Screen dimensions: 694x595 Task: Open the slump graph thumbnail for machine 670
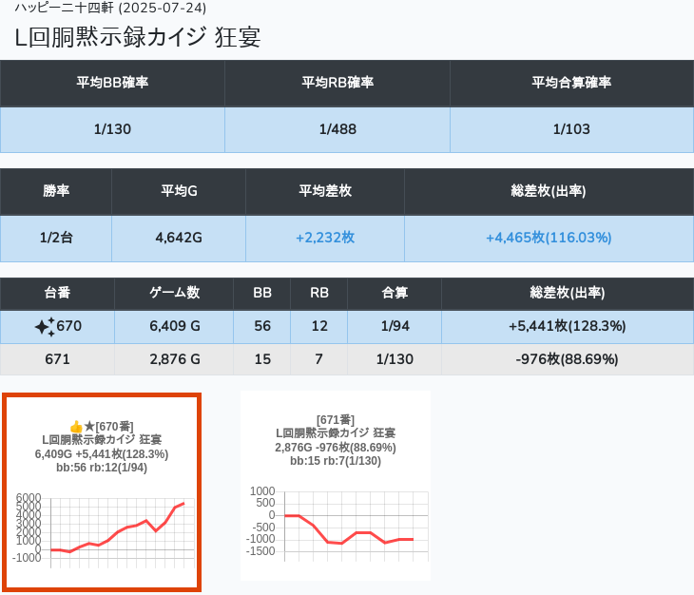[x=102, y=492]
